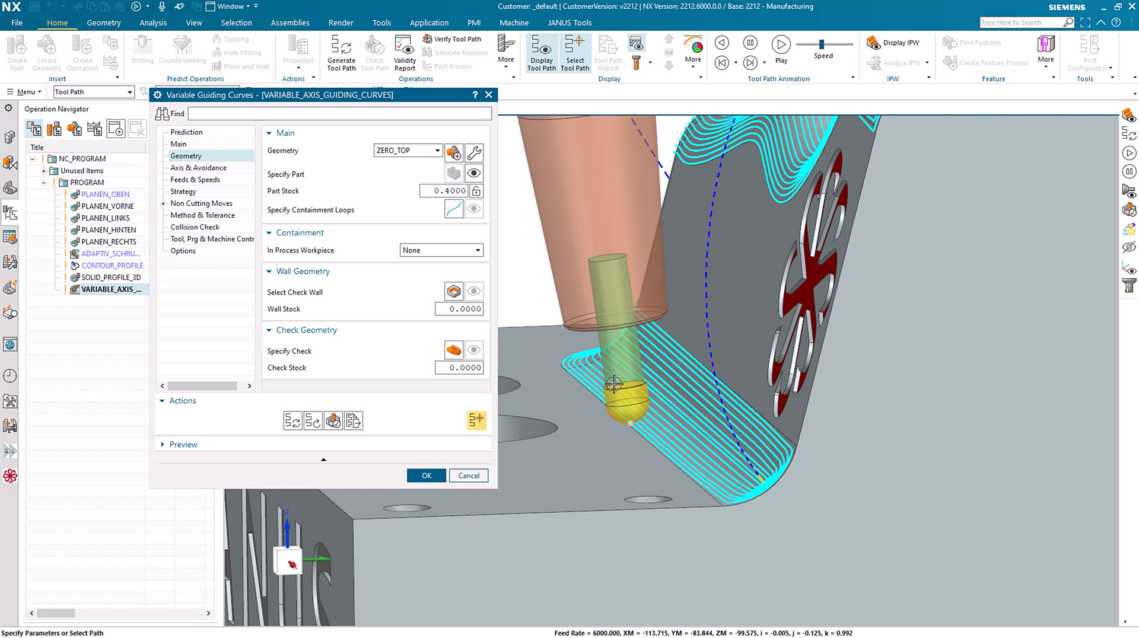
Task: Toggle Display Tool Path
Action: pyautogui.click(x=541, y=53)
